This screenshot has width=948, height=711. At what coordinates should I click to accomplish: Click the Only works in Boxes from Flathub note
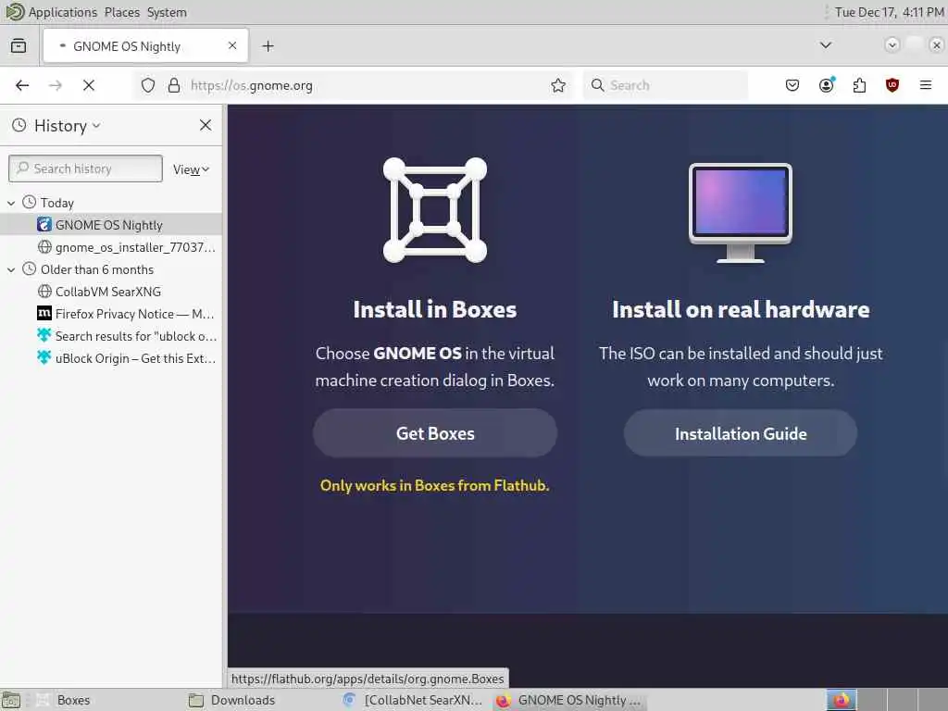[x=435, y=485]
